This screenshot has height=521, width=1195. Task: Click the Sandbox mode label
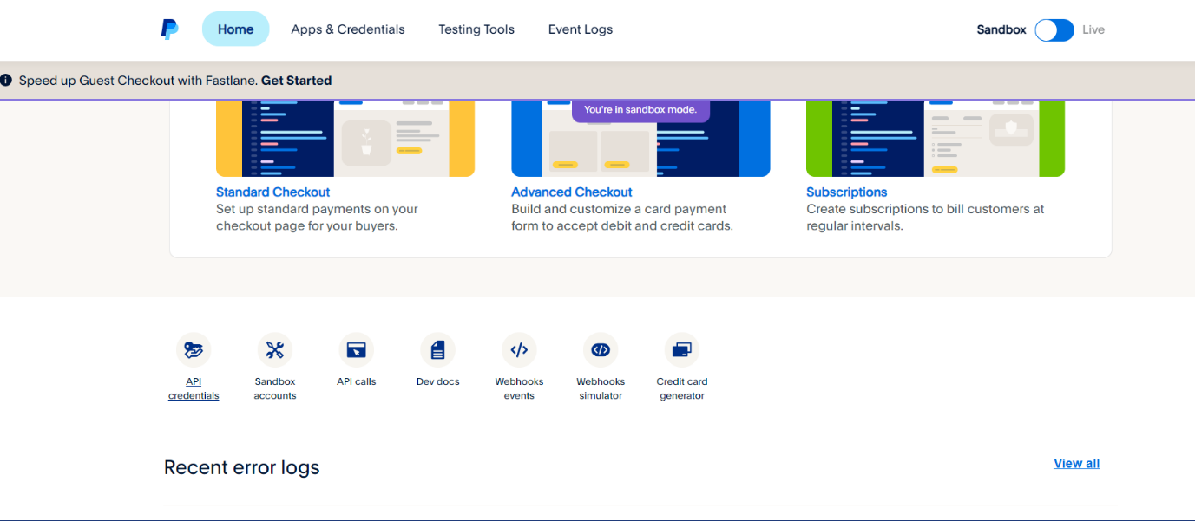point(1001,29)
